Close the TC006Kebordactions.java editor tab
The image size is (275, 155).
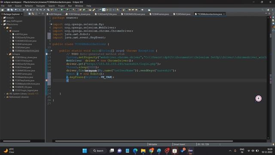224,14
